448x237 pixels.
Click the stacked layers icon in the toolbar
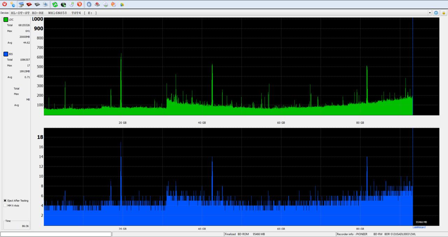click(45, 4)
